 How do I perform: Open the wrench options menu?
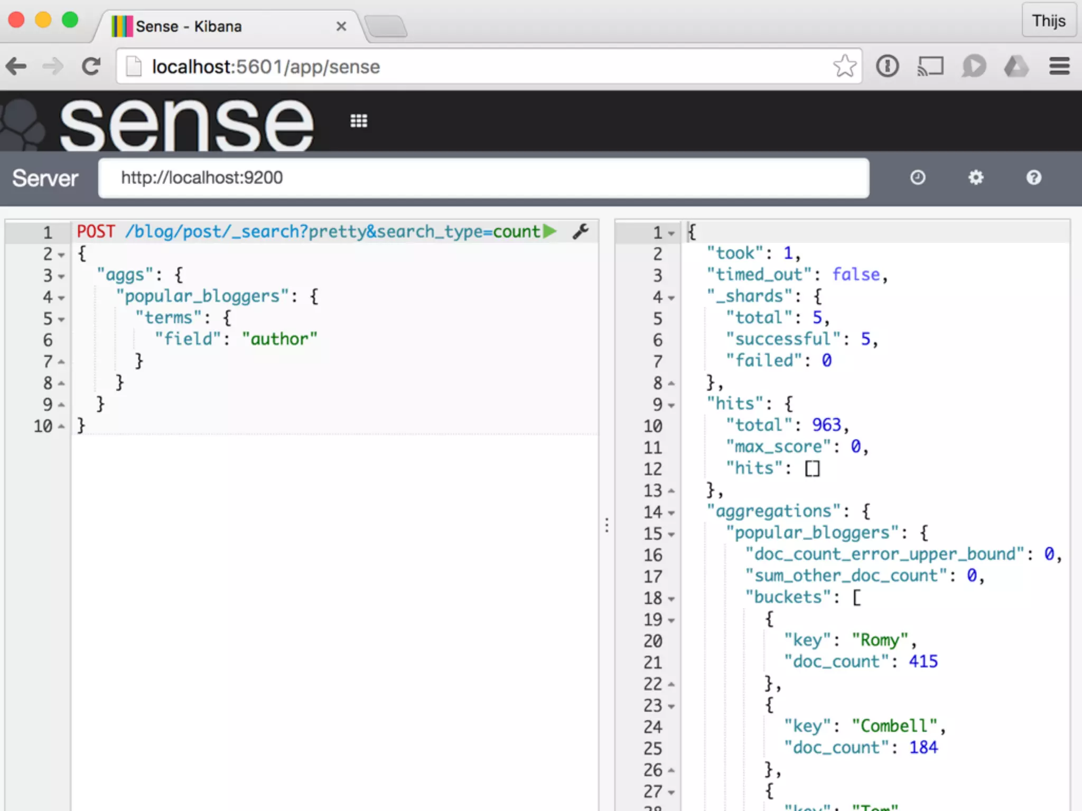click(580, 231)
